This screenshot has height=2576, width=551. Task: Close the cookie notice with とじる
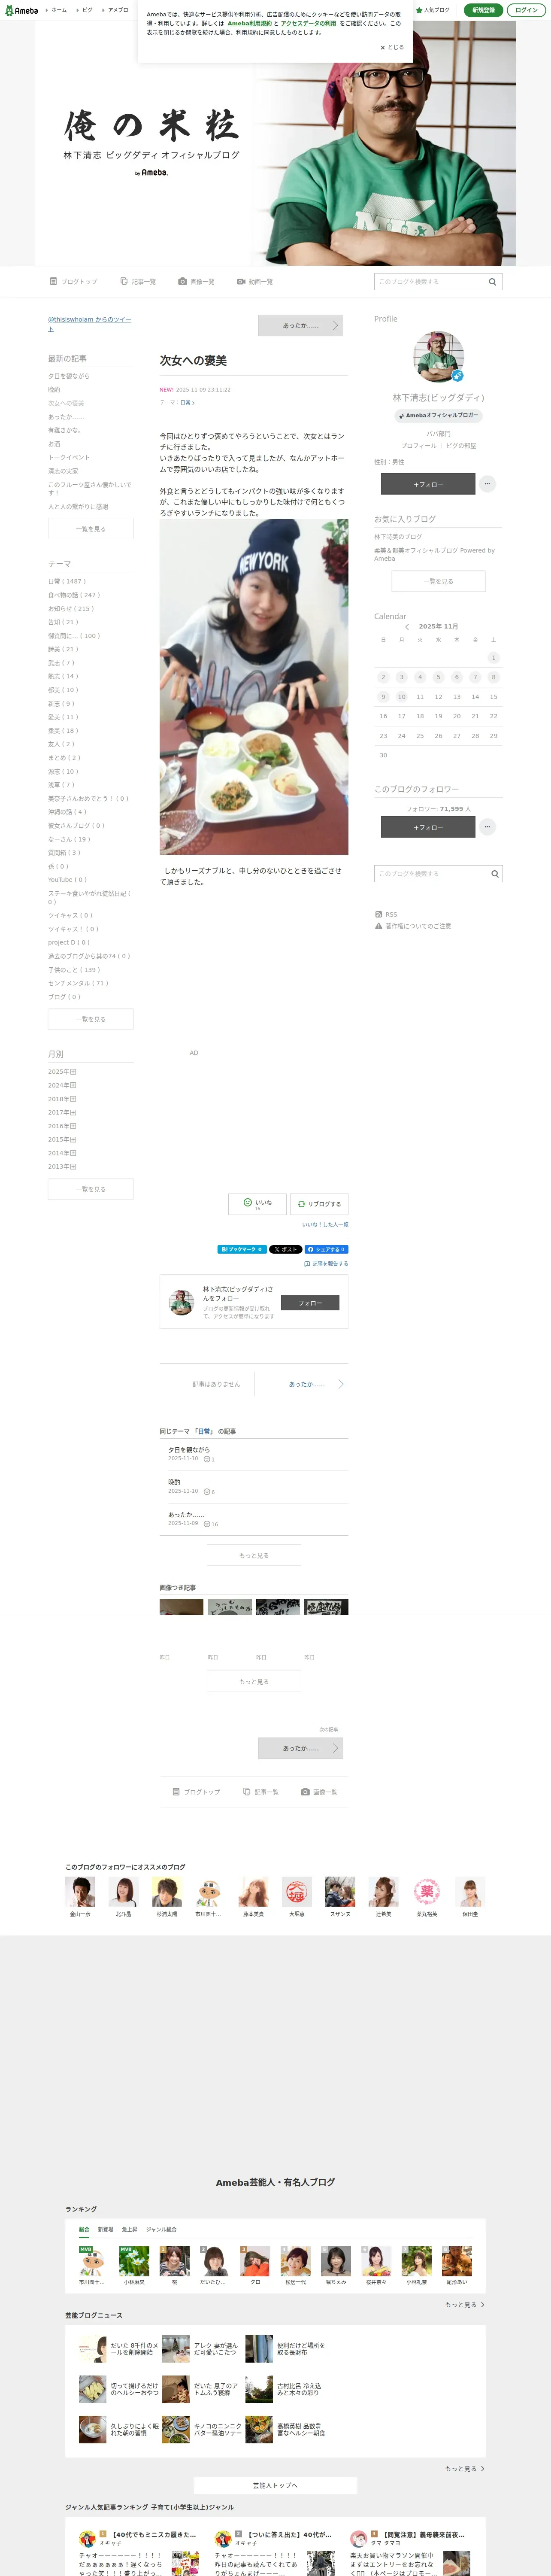click(x=392, y=47)
